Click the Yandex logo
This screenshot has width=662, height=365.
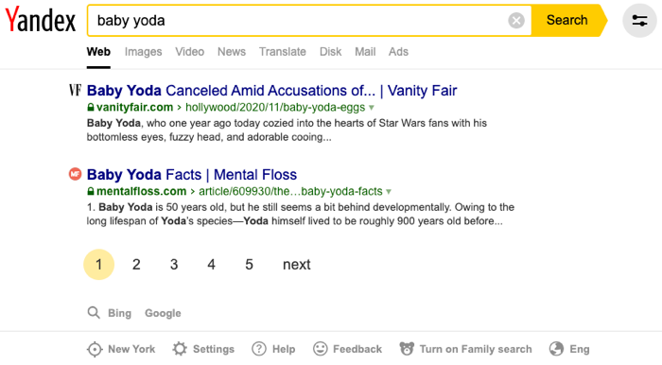tap(40, 20)
